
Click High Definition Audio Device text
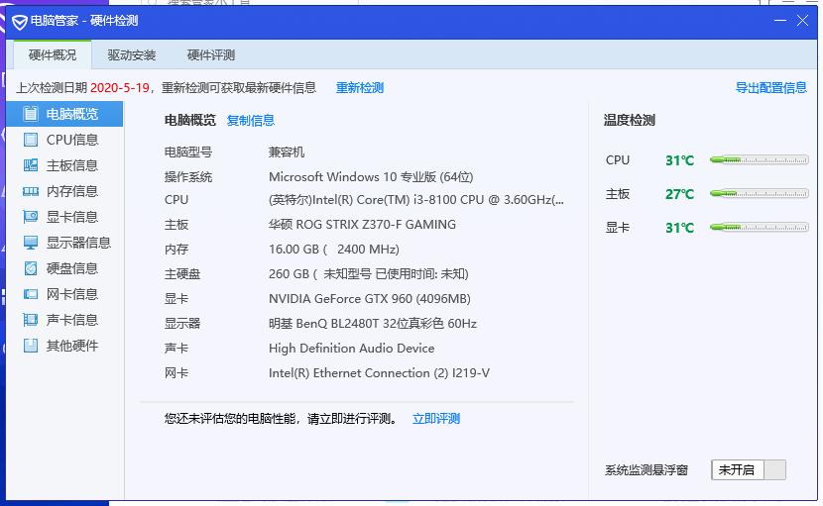point(352,349)
